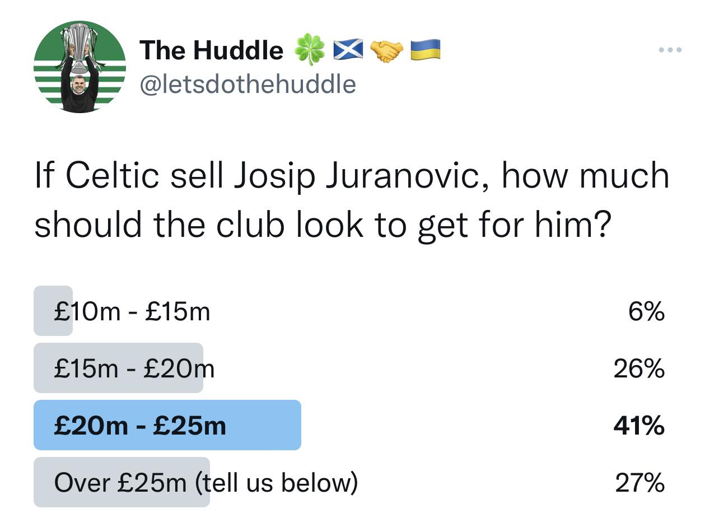
Task: Open the three-dot more options menu
Action: point(670,50)
